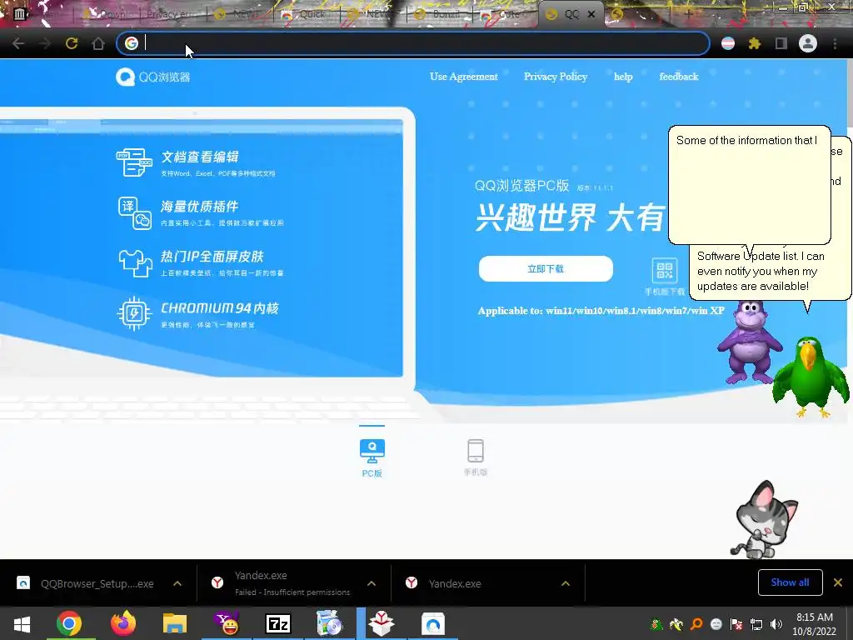853x640 pixels.
Task: Click the Chromium 94 chip icon
Action: tap(134, 313)
